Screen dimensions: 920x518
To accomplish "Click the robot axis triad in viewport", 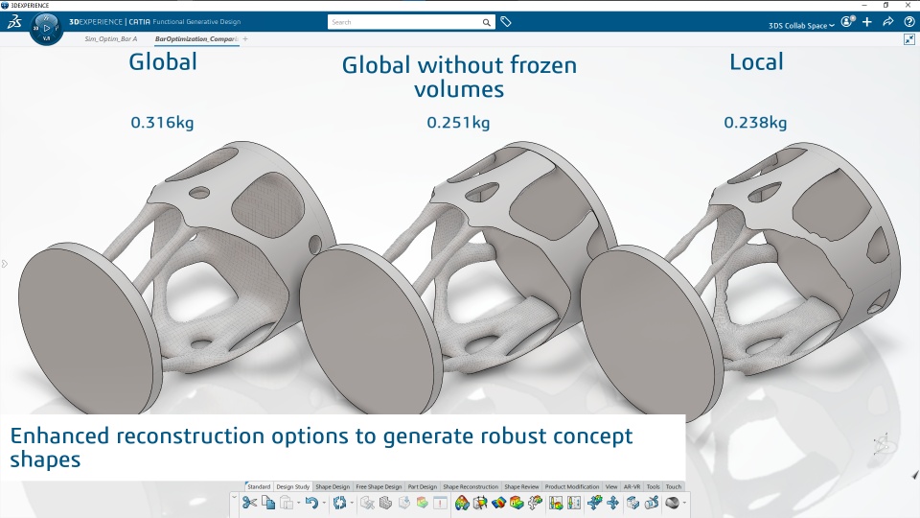I will tap(884, 444).
